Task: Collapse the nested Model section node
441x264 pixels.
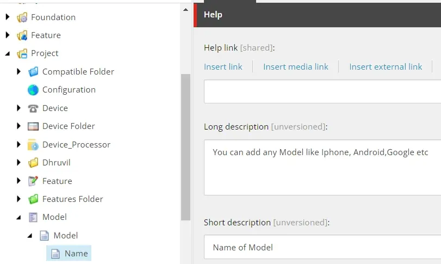Action: click(30, 236)
